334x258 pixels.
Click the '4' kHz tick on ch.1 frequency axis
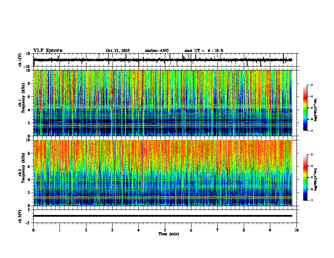click(29, 110)
